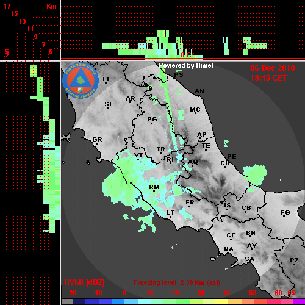Click the dark blue swatch on the color bar
Image resolution: width=305 pixels, height=305 pixels.
pyautogui.click(x=79, y=302)
